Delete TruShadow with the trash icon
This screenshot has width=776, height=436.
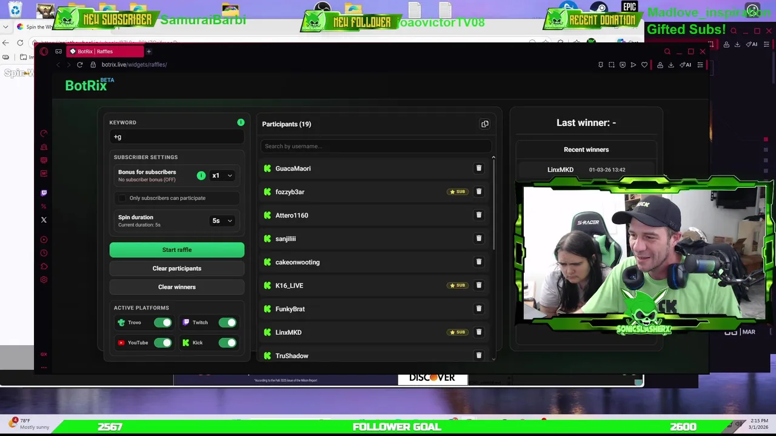coord(478,355)
